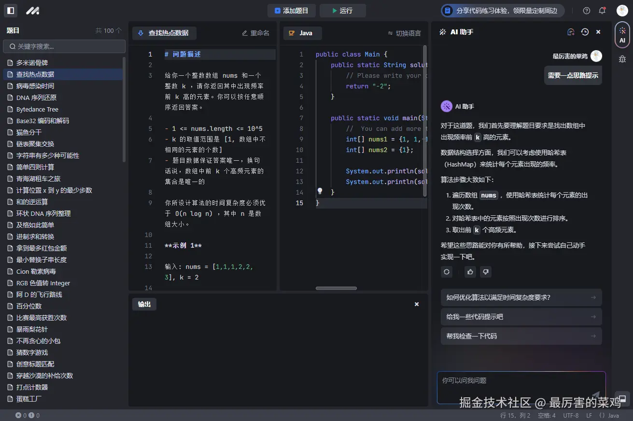Viewport: 633px width, 421px height.
Task: Give thumbs down to AI answer
Action: pos(486,272)
